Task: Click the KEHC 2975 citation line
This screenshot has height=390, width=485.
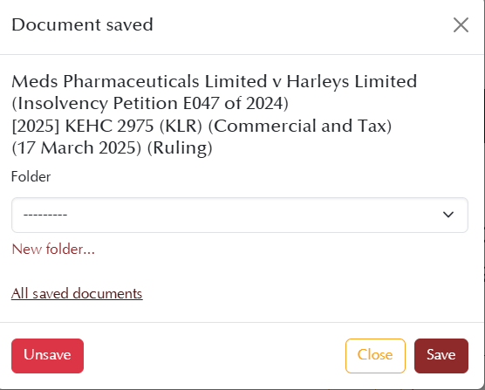Action: [x=202, y=126]
